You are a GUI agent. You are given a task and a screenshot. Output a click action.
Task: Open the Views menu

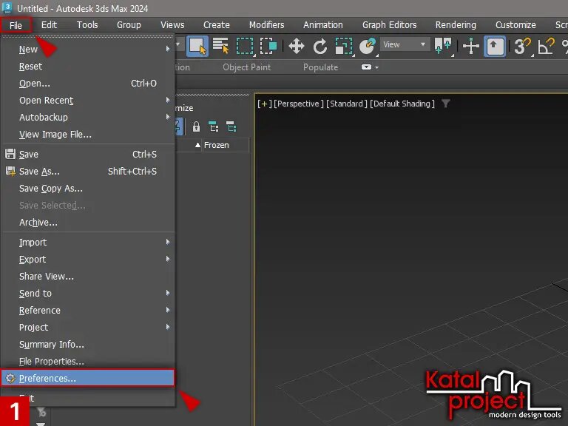[x=172, y=24]
